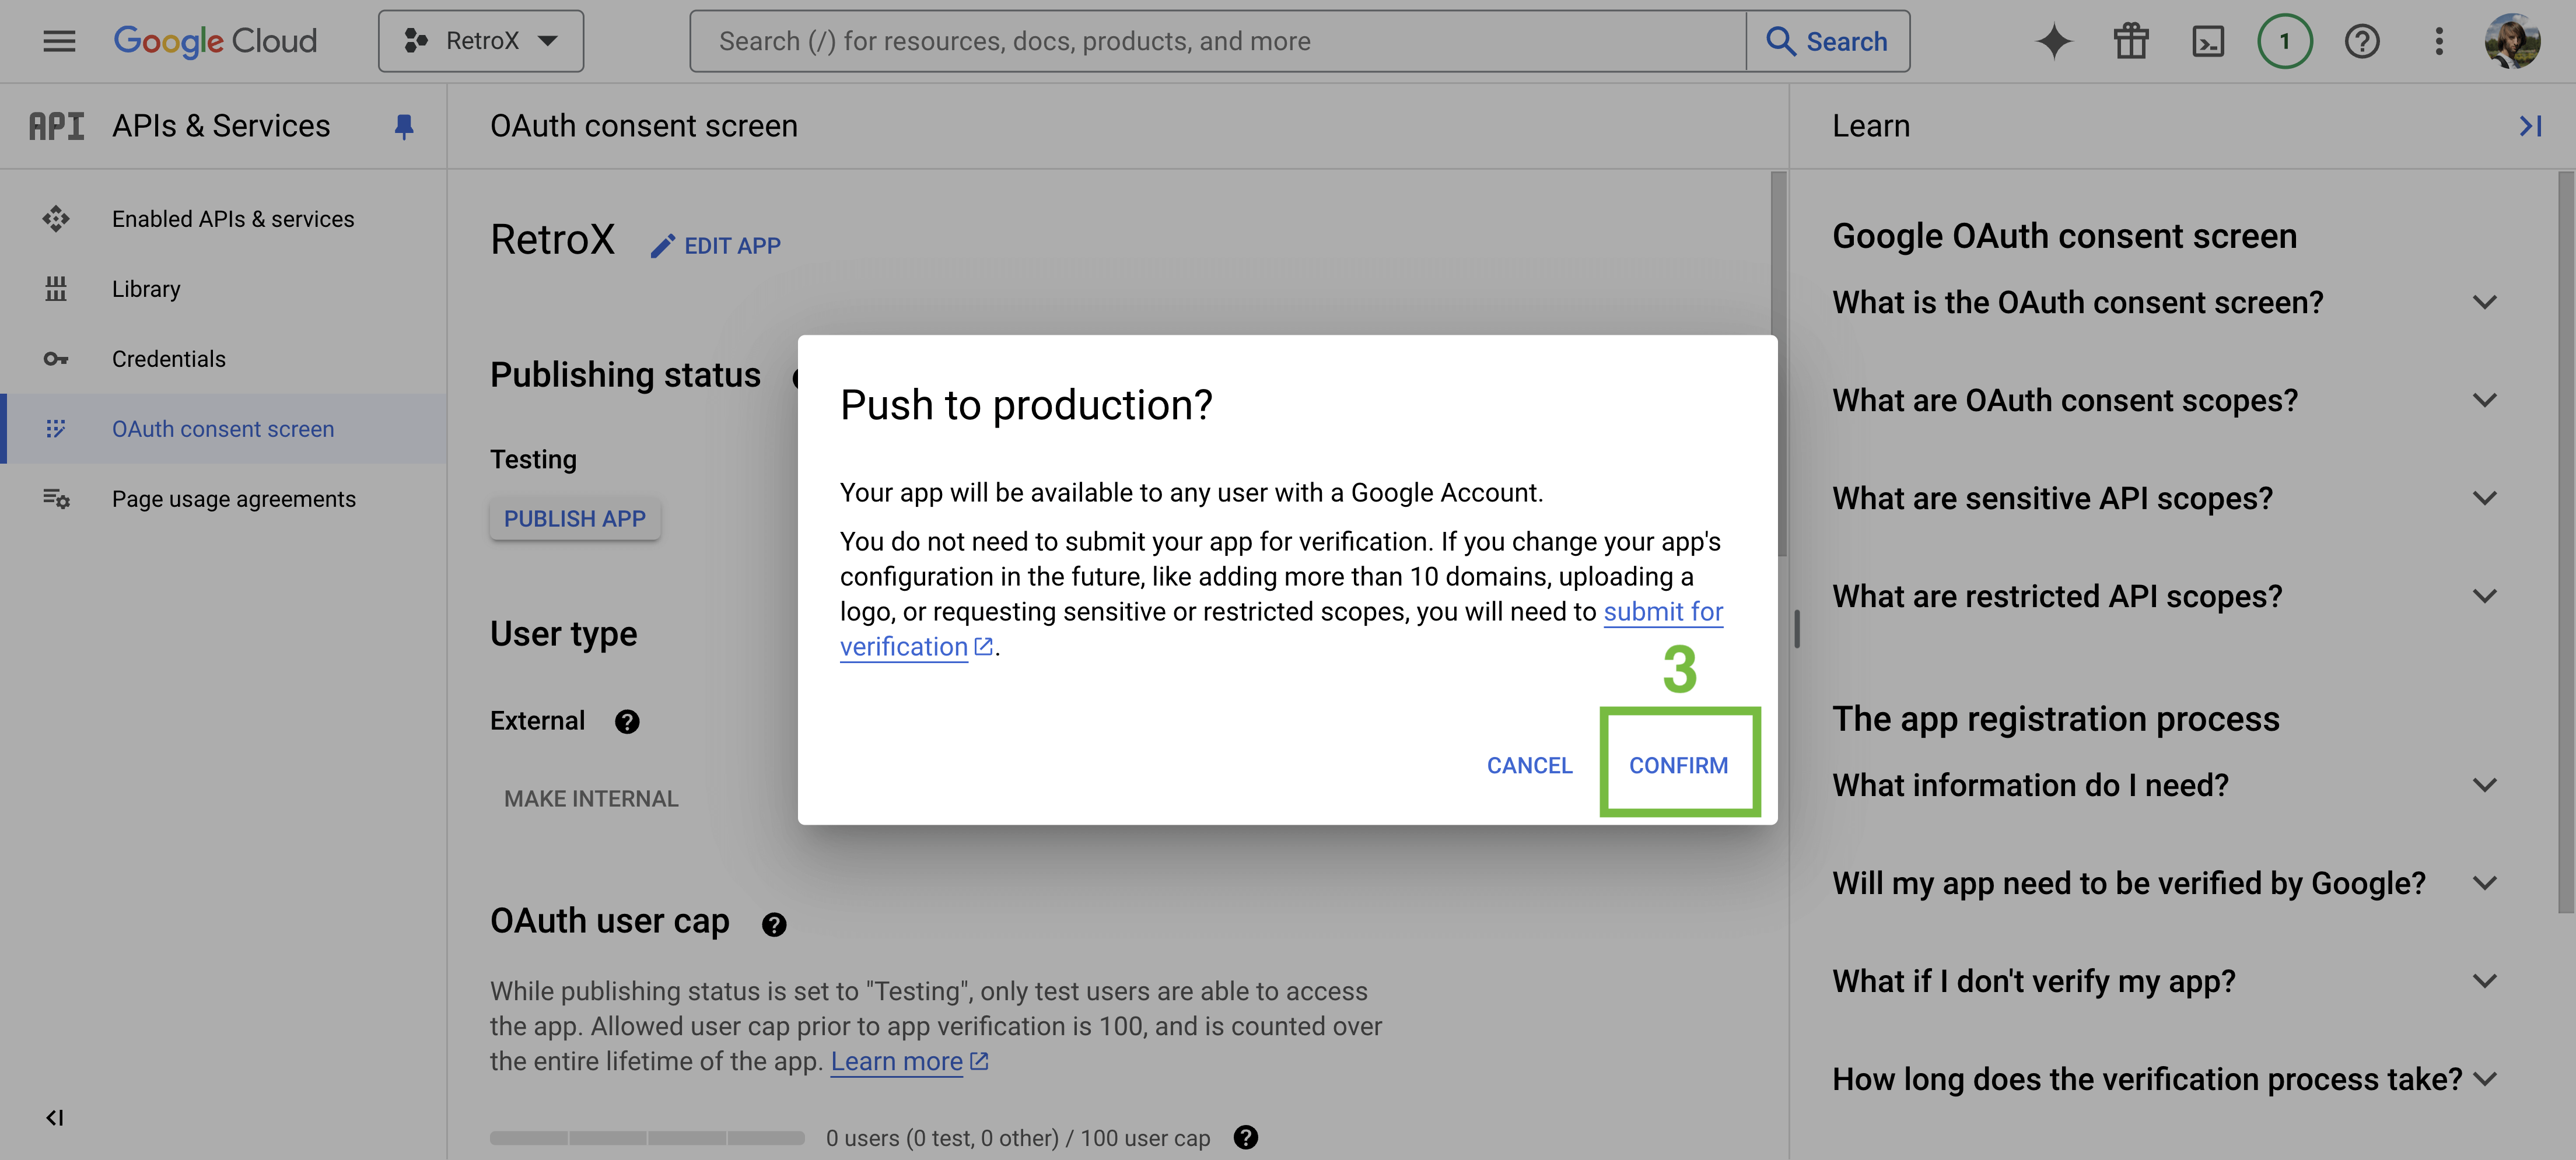Viewport: 2576px width, 1160px height.
Task: Click CONFIRM in Push to production dialog
Action: click(x=1679, y=766)
